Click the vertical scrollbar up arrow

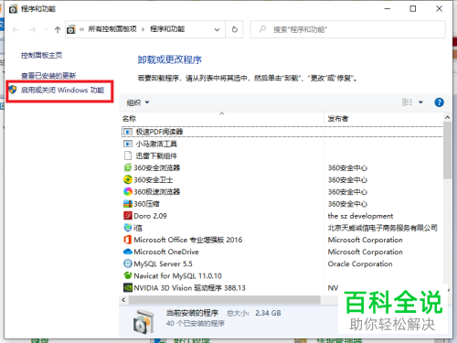pos(447,117)
